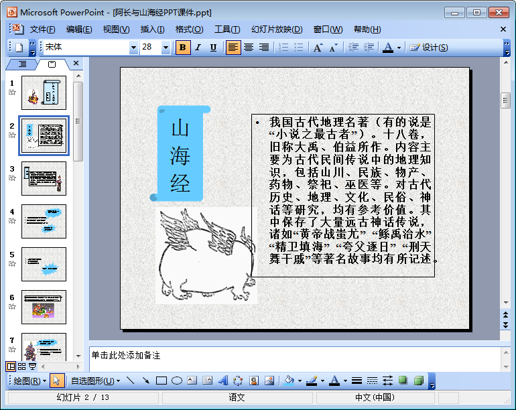The image size is (516, 410).
Task: Apply formatting toolbar font color A
Action: (388, 48)
